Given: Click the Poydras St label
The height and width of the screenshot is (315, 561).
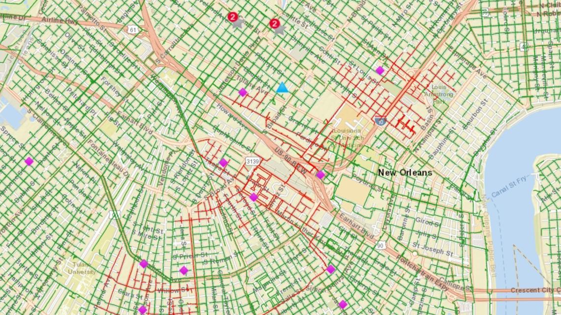Looking at the screenshot, I should pyautogui.click(x=369, y=183).
